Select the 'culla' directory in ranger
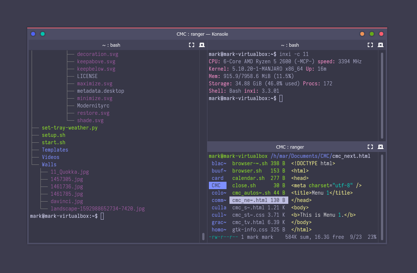417x273 pixels. (219, 208)
